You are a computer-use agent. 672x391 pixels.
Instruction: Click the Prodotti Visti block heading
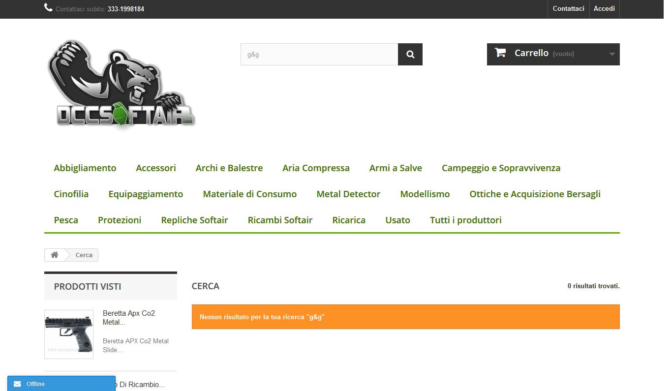[x=88, y=286]
